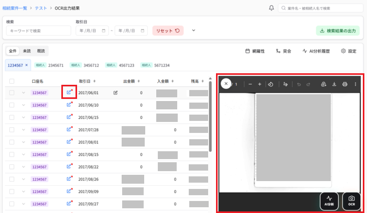
Task: Focus the キーワードで検索 input field
Action: tap(39, 30)
